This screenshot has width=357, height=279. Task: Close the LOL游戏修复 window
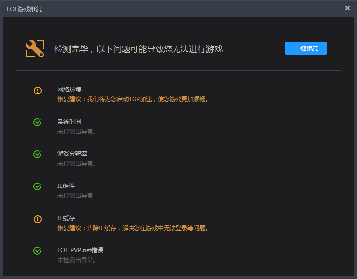pyautogui.click(x=347, y=8)
